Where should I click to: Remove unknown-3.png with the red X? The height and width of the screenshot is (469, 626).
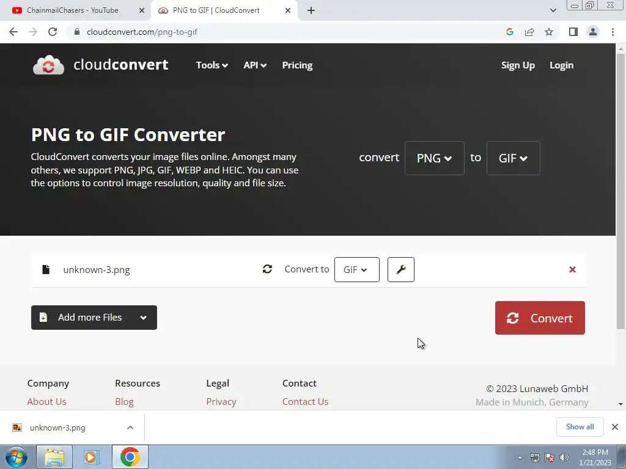(572, 269)
